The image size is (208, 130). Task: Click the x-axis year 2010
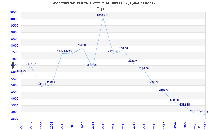click(x=62, y=125)
